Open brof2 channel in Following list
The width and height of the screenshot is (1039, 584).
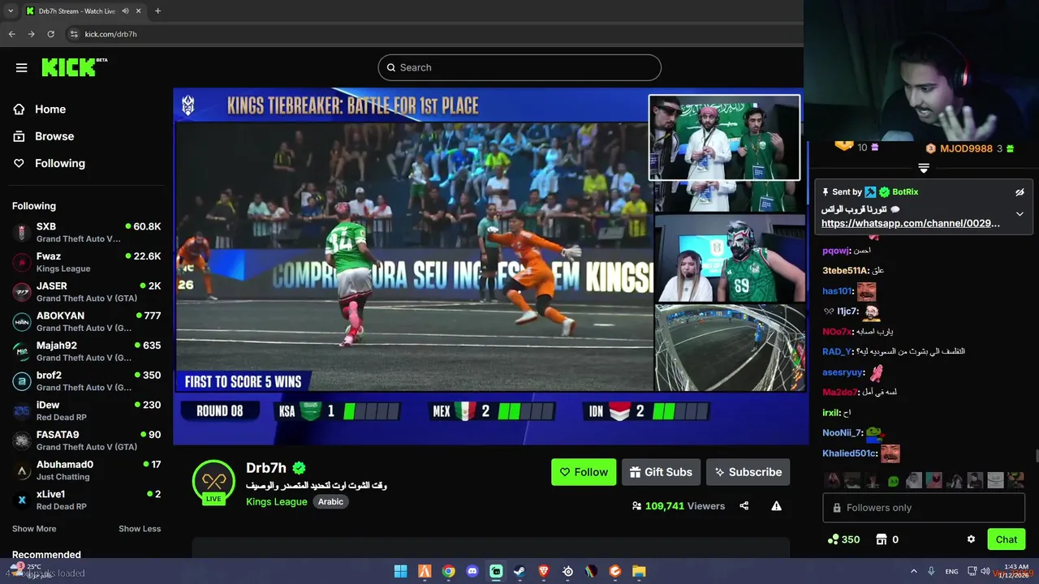pos(86,381)
